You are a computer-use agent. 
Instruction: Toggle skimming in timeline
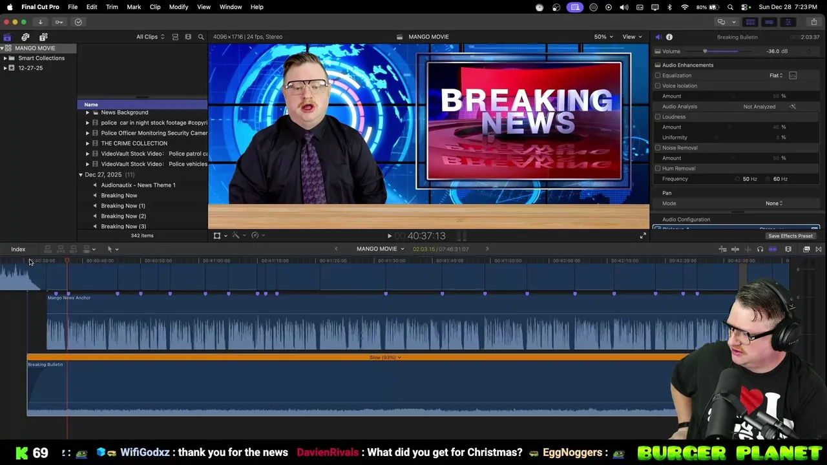[x=735, y=249]
